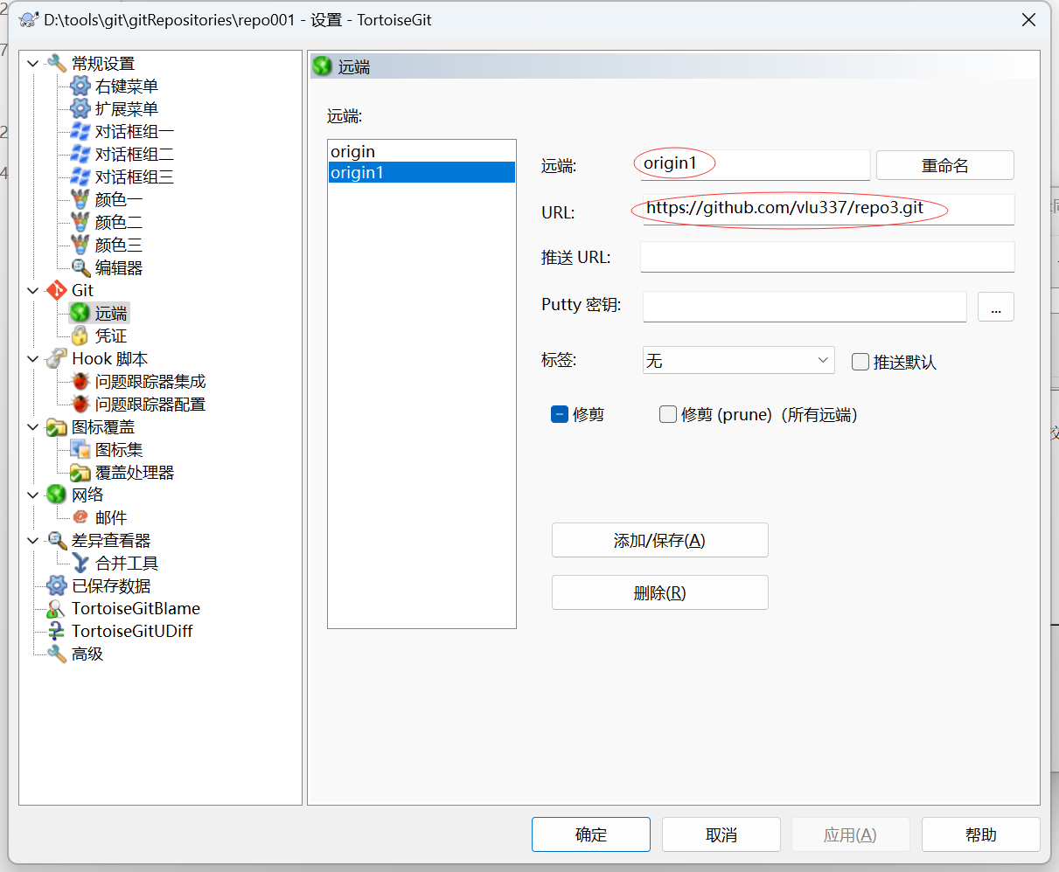The image size is (1059, 872).
Task: Click the paintbrush icon beside 颜色三
Action: click(x=80, y=245)
